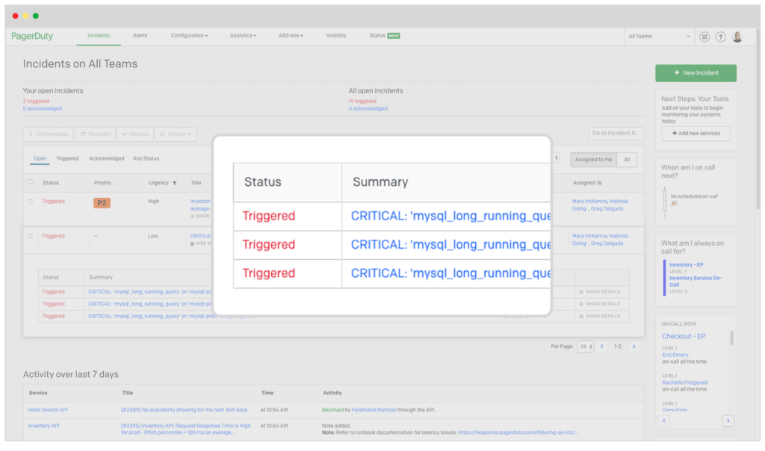Check the Low urgency incident row
Viewport: 765px width, 451px height.
tap(30, 236)
